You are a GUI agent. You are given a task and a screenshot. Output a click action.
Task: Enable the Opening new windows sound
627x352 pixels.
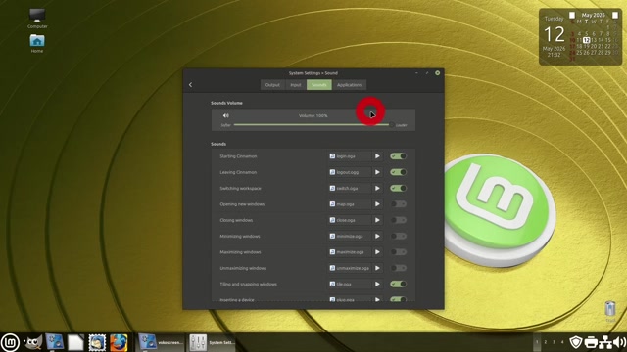tap(399, 204)
